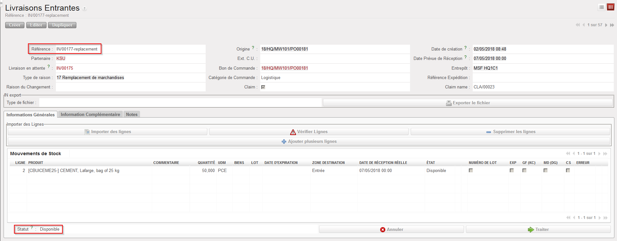Switch to list view icon
The height and width of the screenshot is (241, 617).
point(601,7)
